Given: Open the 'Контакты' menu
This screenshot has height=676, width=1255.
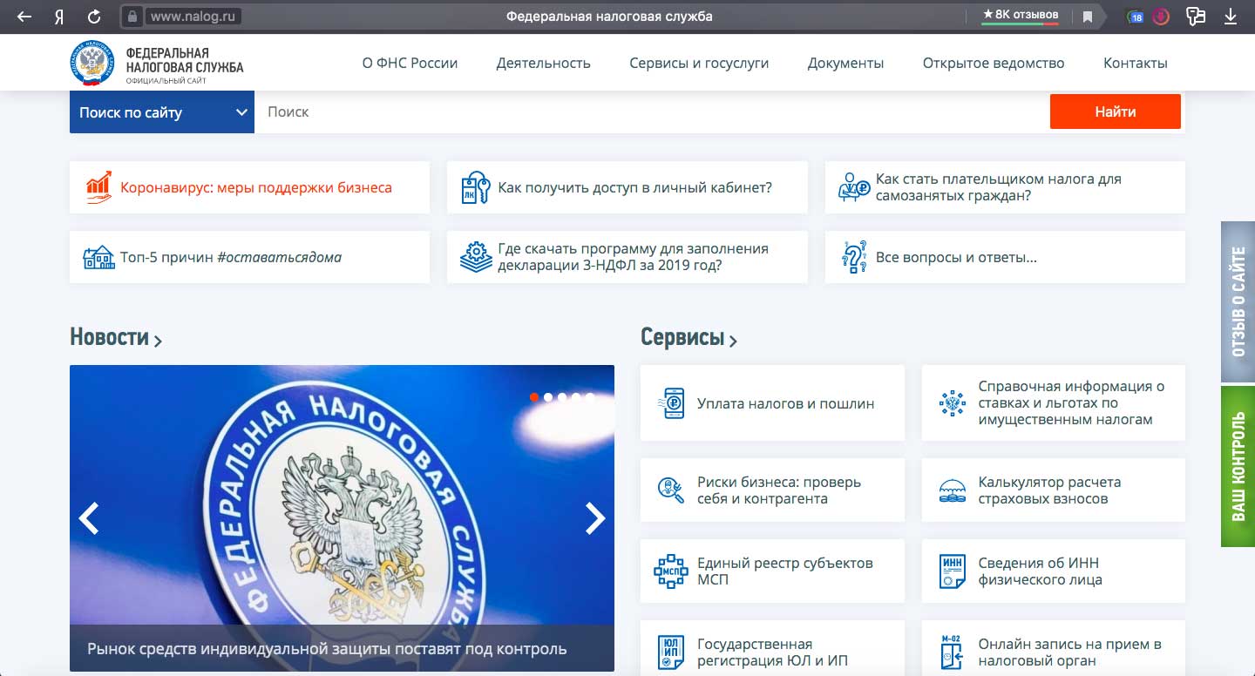Looking at the screenshot, I should [x=1136, y=63].
